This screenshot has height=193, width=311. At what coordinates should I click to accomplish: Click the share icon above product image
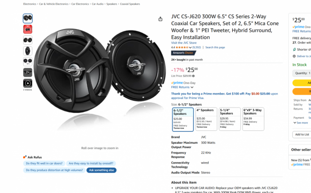pos(160,19)
